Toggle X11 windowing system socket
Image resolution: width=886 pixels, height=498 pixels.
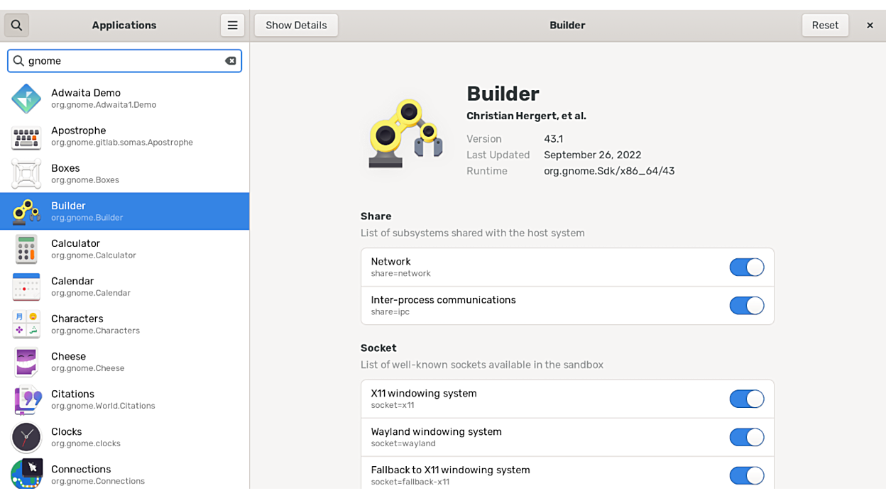click(x=746, y=399)
